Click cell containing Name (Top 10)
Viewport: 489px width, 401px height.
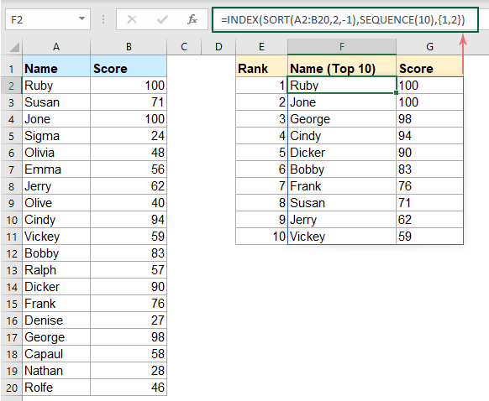coord(342,68)
